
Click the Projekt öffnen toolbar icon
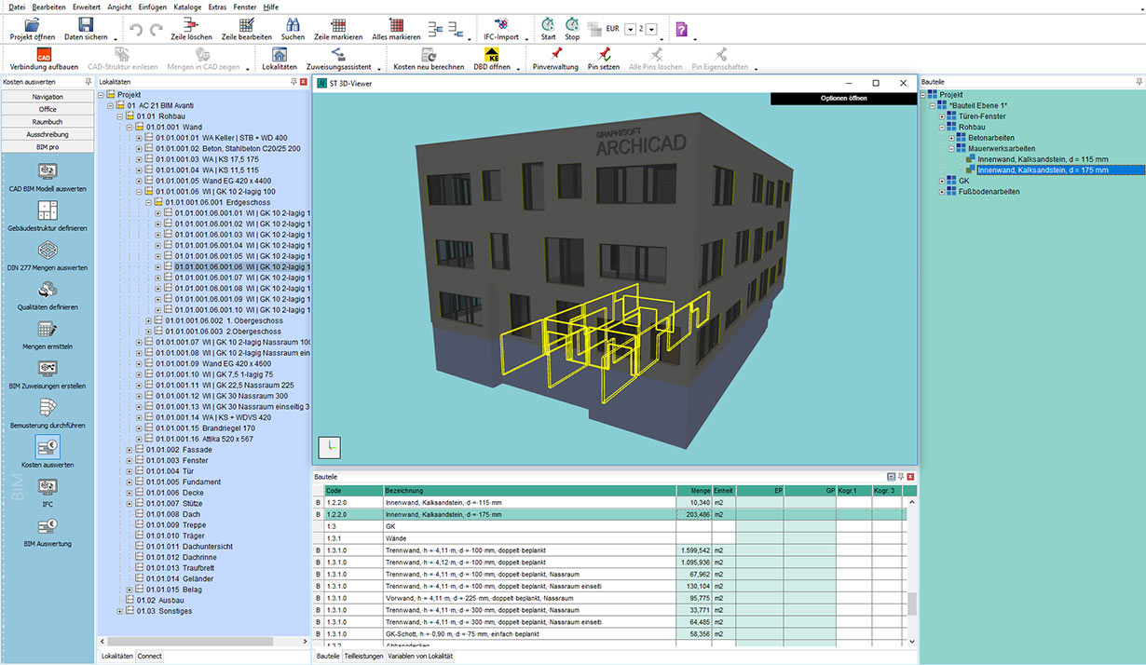[33, 25]
